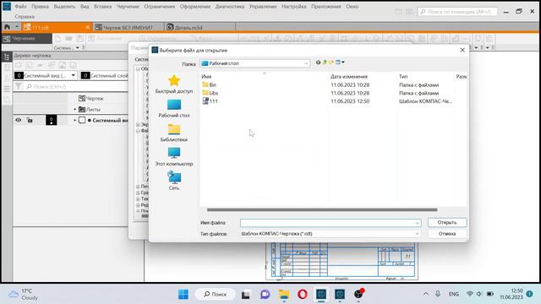Viewport: 541px width, 304px height.
Task: Click the new document toolbar icon
Action: [58, 38]
